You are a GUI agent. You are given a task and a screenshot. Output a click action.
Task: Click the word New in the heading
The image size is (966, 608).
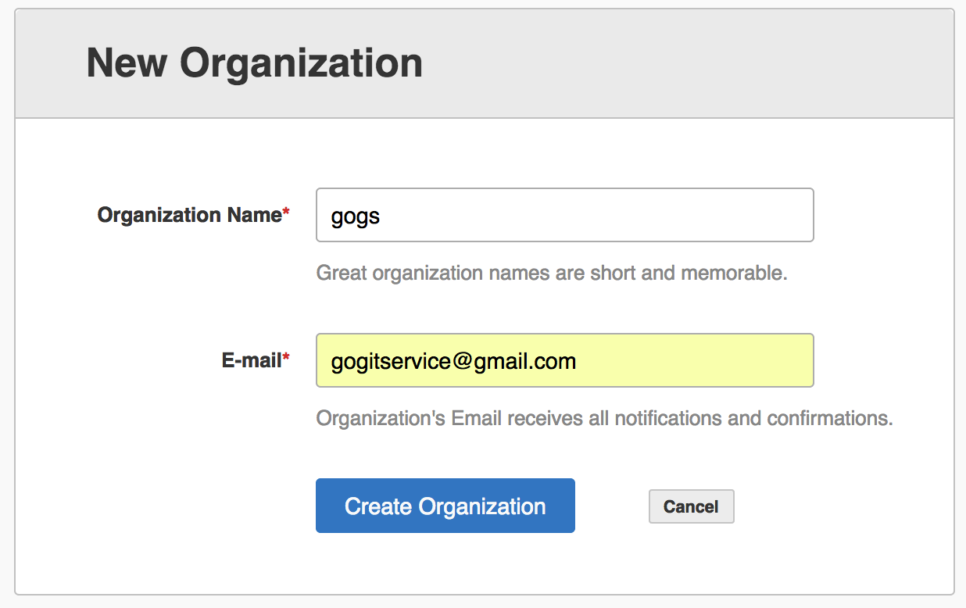[127, 63]
